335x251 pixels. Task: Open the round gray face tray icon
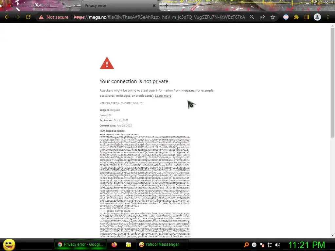(254, 245)
